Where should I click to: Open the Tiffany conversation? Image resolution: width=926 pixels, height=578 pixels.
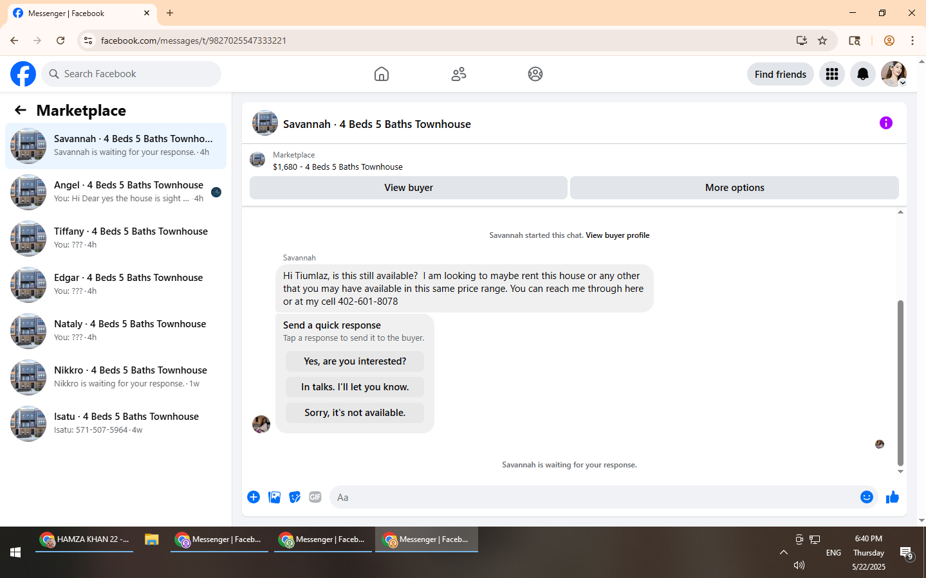[x=116, y=239]
